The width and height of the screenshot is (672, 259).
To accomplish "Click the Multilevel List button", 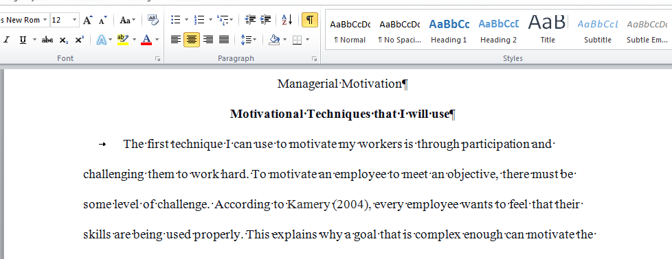I will 225,20.
